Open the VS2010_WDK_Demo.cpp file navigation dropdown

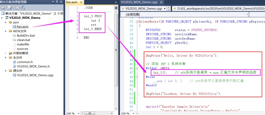tap(165, 9)
